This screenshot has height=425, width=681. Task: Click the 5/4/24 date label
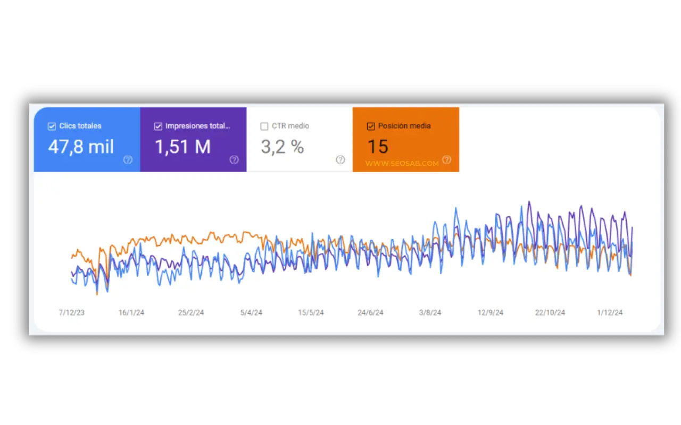pyautogui.click(x=251, y=312)
